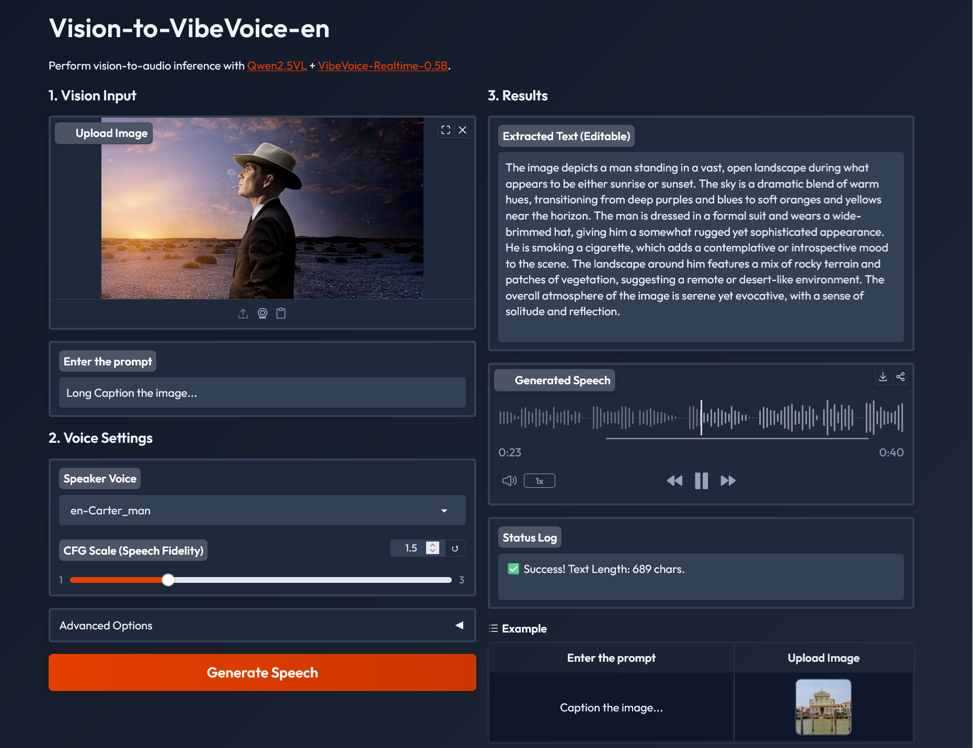Click the share icon for generated speech
The height and width of the screenshot is (748, 973).
tap(900, 377)
